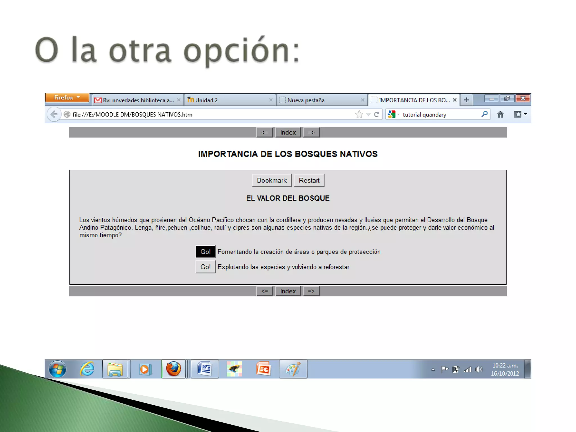Click the top Index button
The width and height of the screenshot is (576, 432).
click(288, 132)
